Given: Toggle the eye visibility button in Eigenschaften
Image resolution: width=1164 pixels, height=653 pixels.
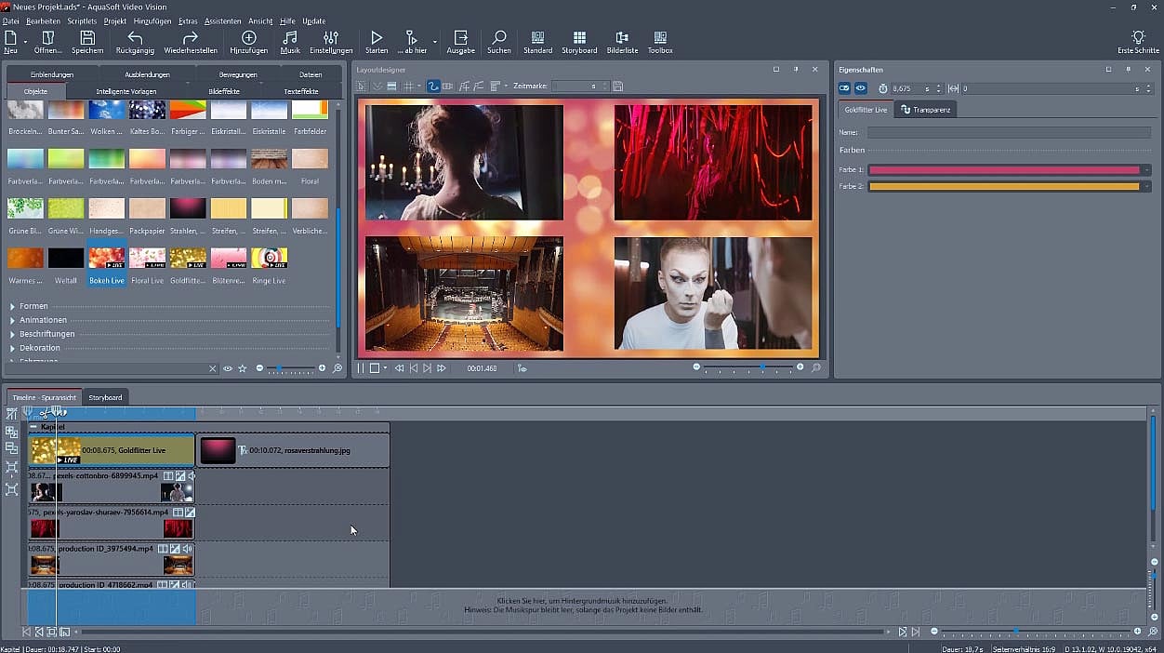Looking at the screenshot, I should [861, 88].
